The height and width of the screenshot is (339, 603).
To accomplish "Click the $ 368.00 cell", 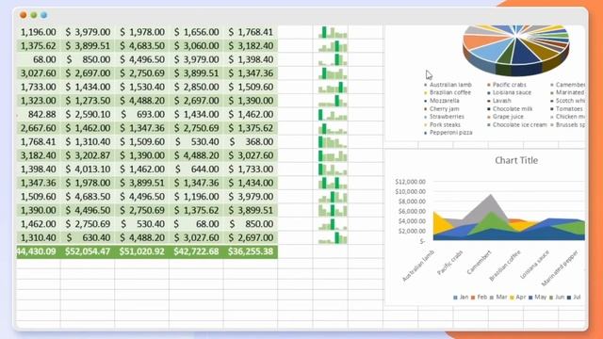I will pos(251,142).
